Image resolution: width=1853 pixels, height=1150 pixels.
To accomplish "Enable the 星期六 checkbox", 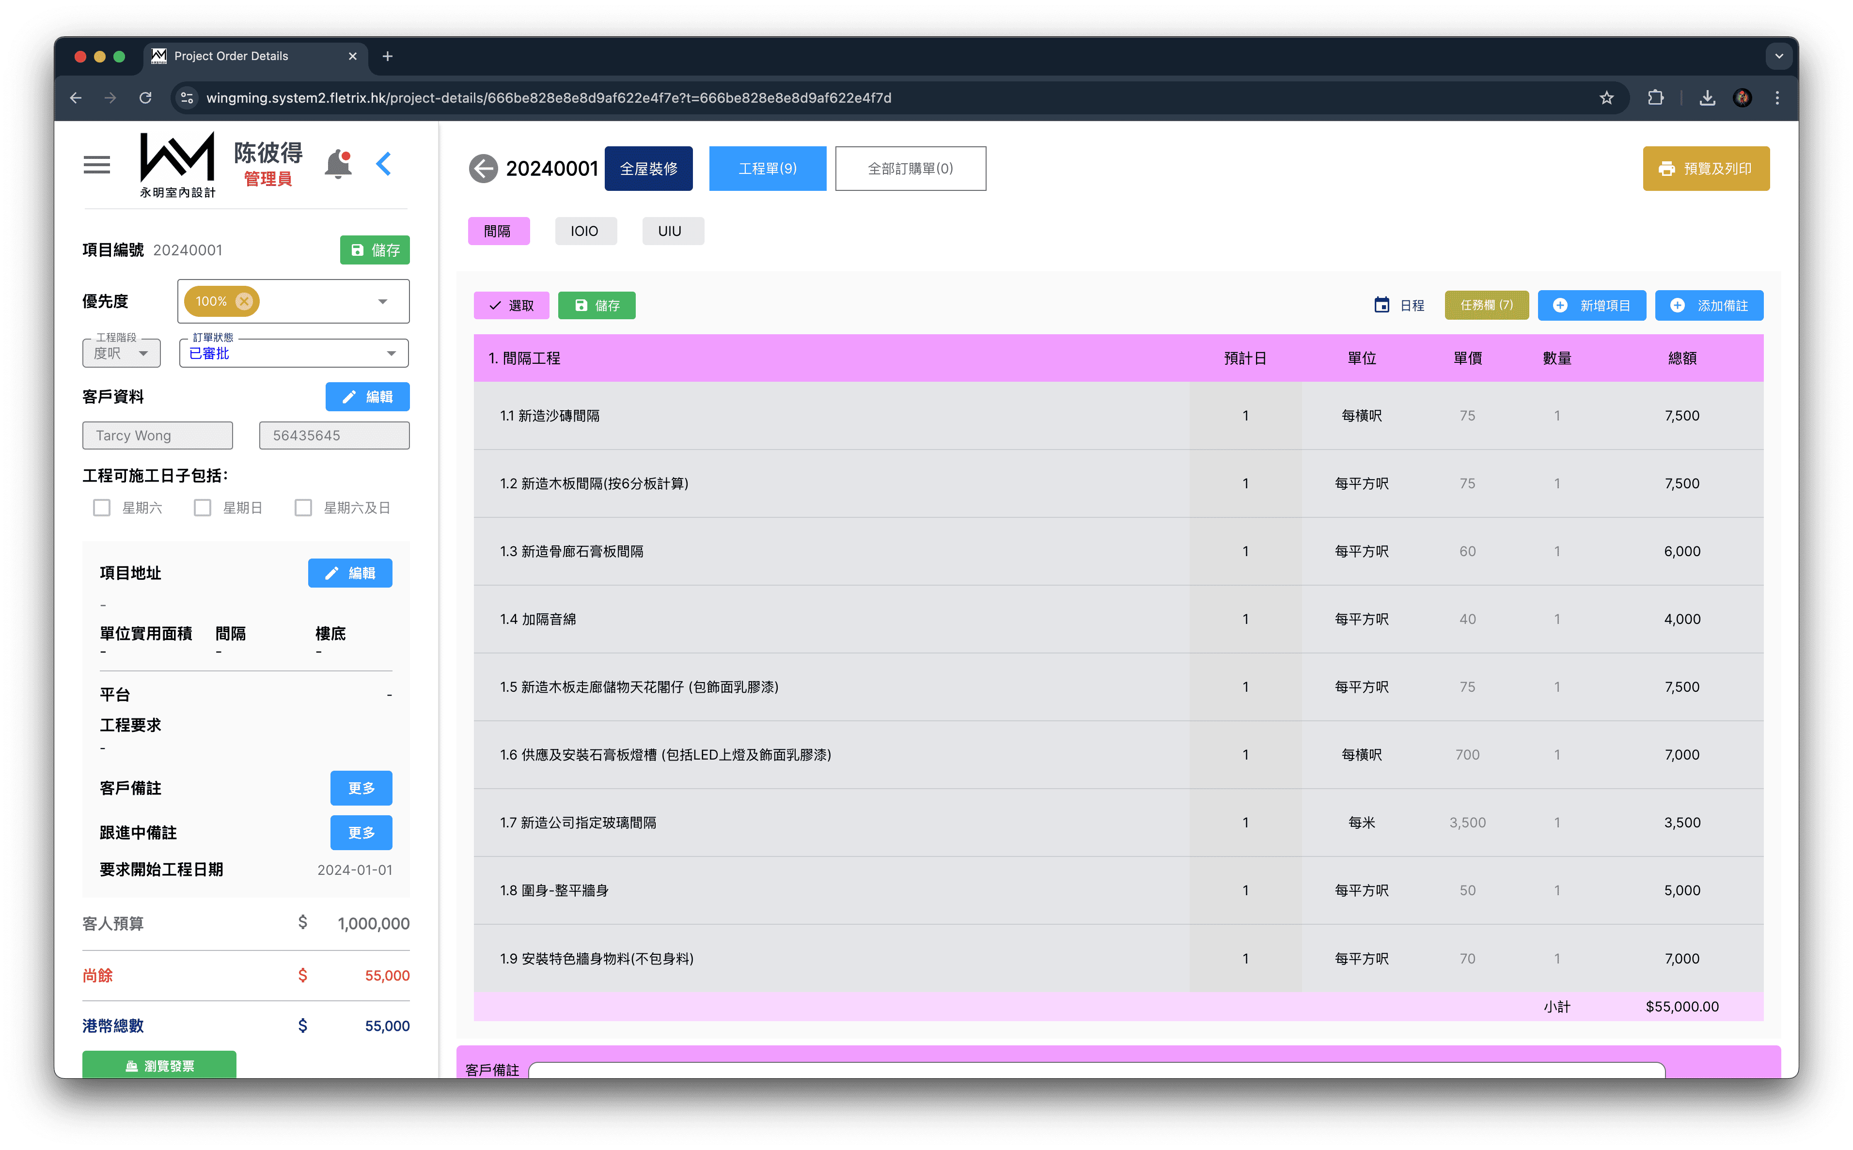I will coord(102,507).
